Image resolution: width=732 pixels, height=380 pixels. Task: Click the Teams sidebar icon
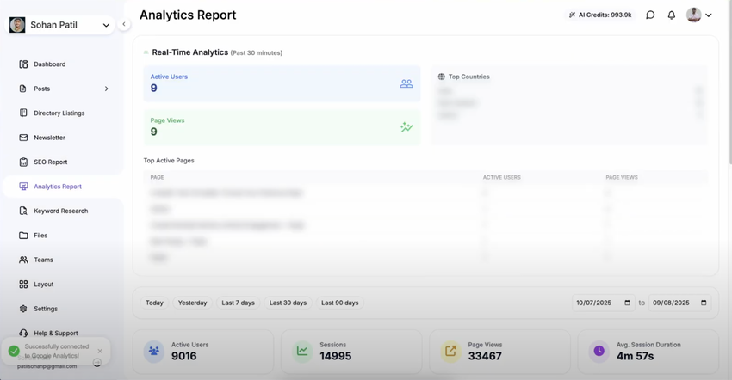tap(23, 260)
